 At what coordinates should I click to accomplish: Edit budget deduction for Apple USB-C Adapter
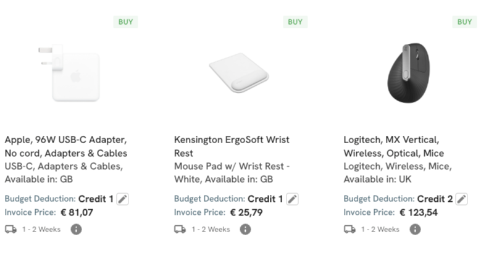tap(122, 199)
